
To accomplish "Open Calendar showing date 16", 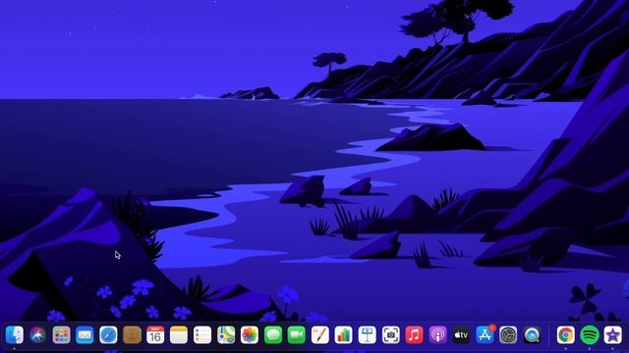I will tap(155, 335).
